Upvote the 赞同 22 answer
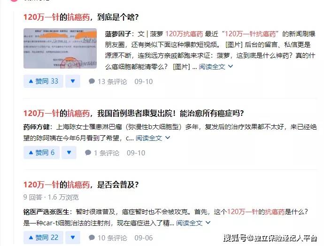Viewport: 324px width, 246px height. point(43,238)
